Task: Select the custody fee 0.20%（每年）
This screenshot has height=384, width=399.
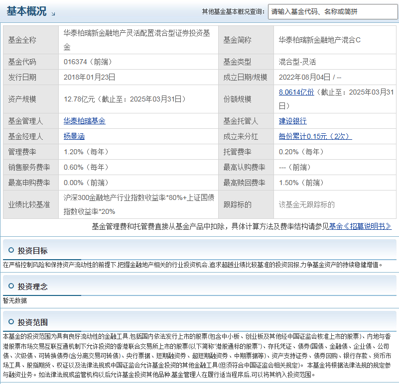Action: coord(301,152)
